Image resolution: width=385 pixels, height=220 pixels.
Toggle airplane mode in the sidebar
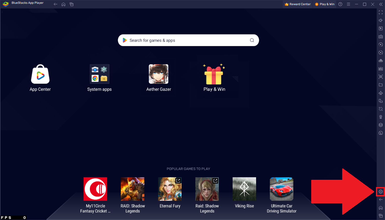click(381, 93)
